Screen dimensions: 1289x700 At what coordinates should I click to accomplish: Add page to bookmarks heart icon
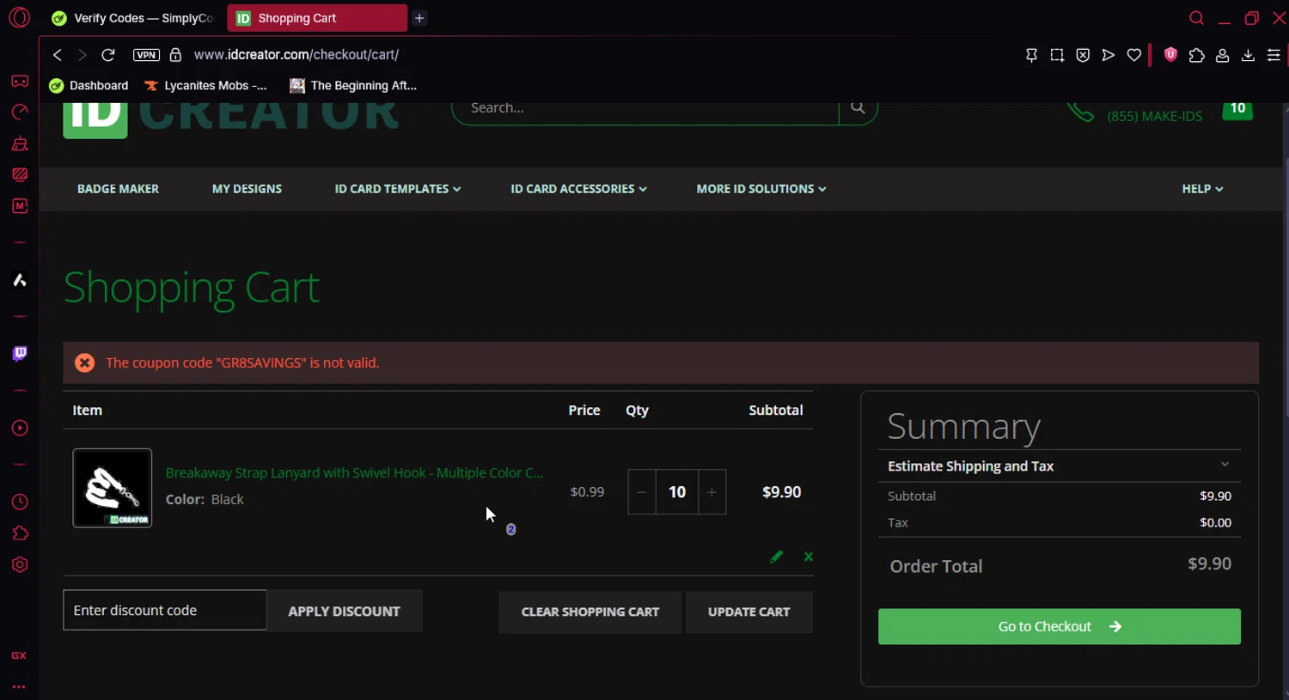tap(1134, 55)
